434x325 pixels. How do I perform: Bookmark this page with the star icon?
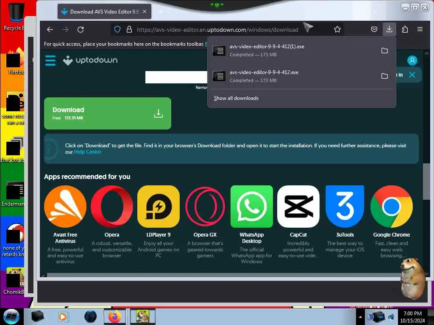(337, 29)
